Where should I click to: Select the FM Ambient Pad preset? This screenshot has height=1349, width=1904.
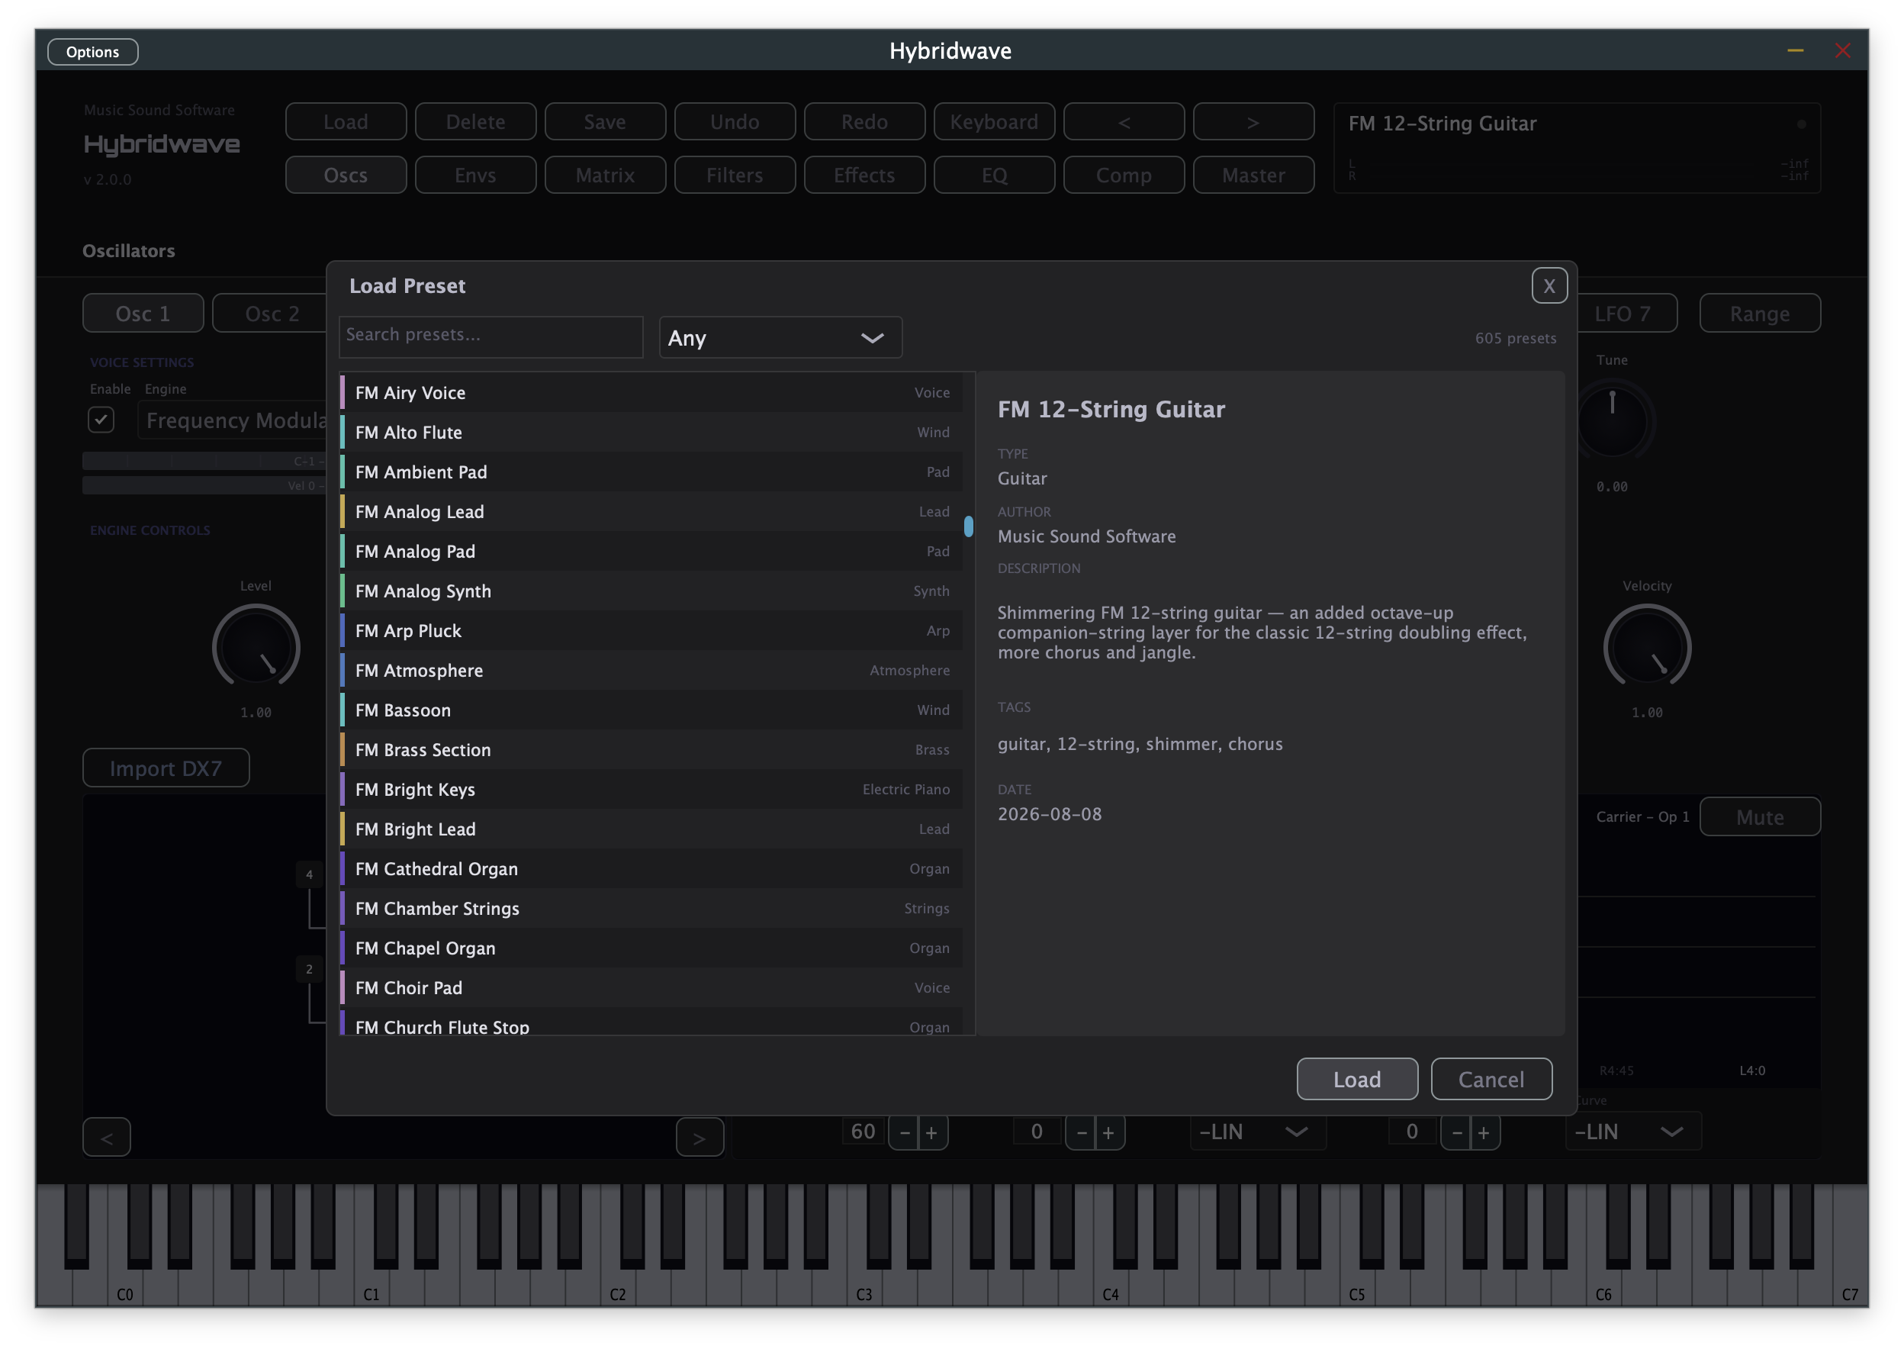(651, 472)
